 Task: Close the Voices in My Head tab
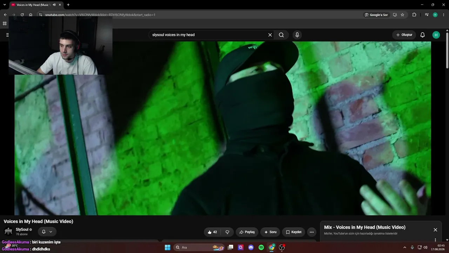(60, 5)
